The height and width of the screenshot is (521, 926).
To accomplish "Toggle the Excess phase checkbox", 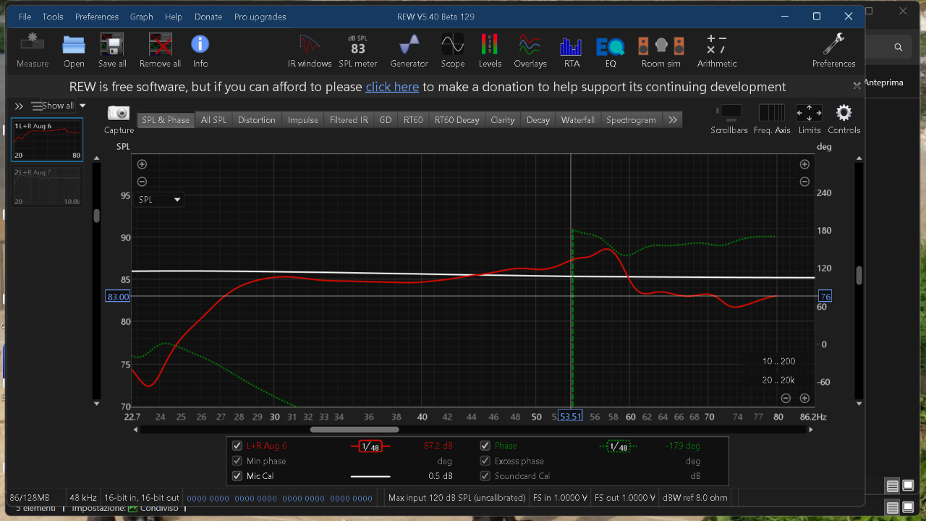I will pos(485,461).
